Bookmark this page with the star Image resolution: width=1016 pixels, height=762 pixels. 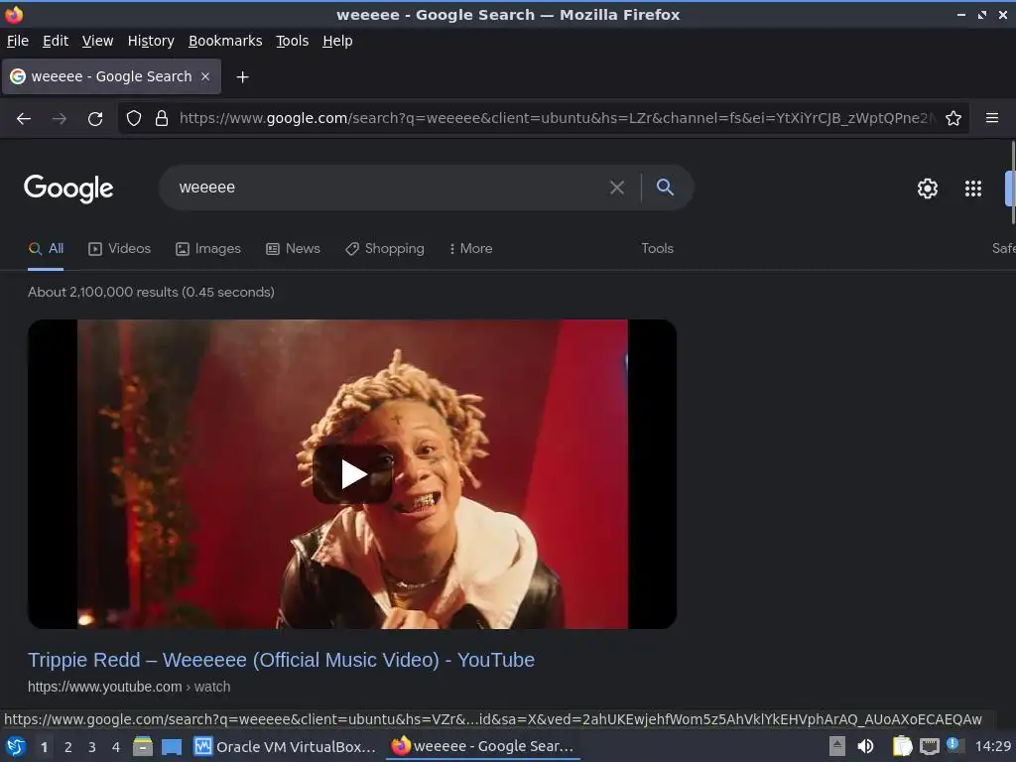tap(953, 119)
